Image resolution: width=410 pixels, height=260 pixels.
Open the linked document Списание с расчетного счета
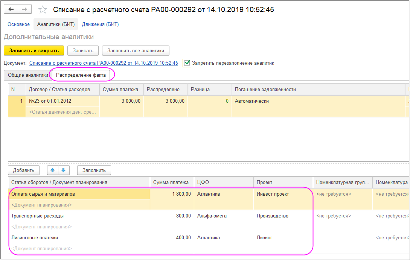click(x=104, y=63)
